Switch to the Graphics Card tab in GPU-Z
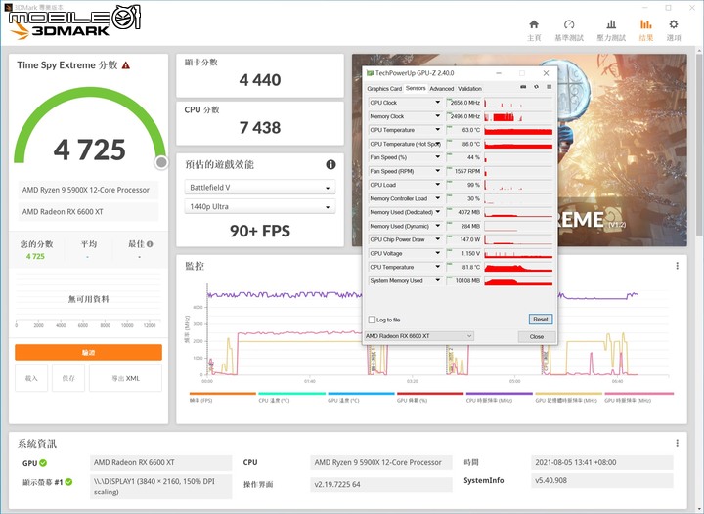This screenshot has width=704, height=514. point(384,89)
